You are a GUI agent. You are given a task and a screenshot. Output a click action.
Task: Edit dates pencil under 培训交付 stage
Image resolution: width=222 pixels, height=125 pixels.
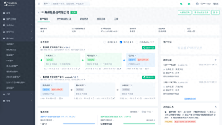(120, 69)
